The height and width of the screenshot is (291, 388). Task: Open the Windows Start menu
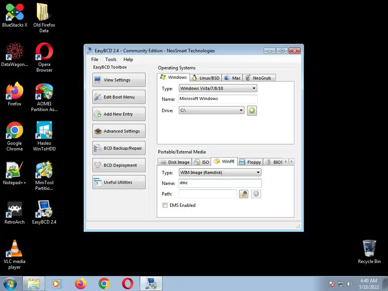10,284
